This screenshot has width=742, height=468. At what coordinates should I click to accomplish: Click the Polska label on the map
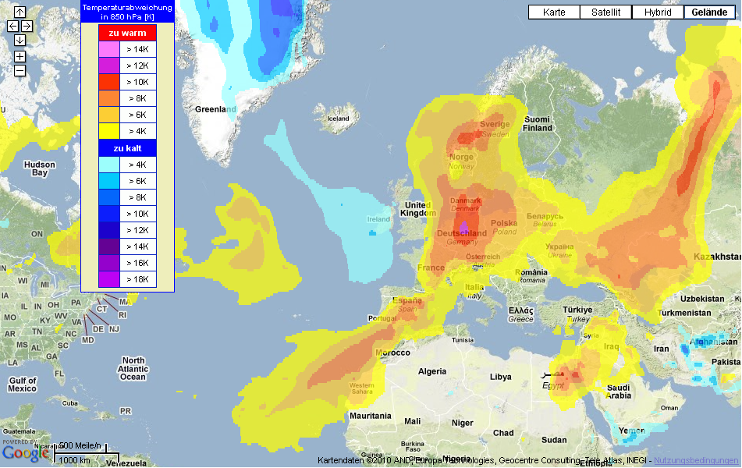coord(504,223)
